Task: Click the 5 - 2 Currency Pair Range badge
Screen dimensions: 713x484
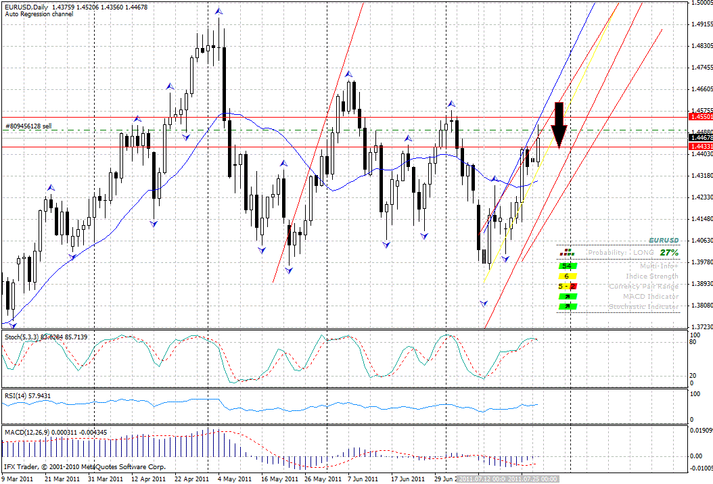Action: click(566, 287)
